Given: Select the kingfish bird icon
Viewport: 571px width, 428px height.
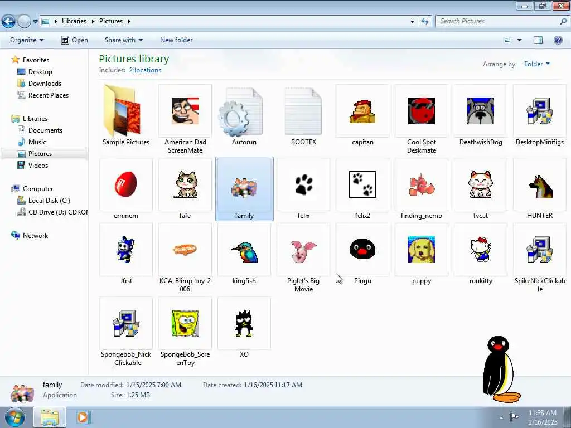Looking at the screenshot, I should pos(244,252).
